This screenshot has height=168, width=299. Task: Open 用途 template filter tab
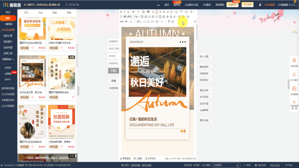55,13
